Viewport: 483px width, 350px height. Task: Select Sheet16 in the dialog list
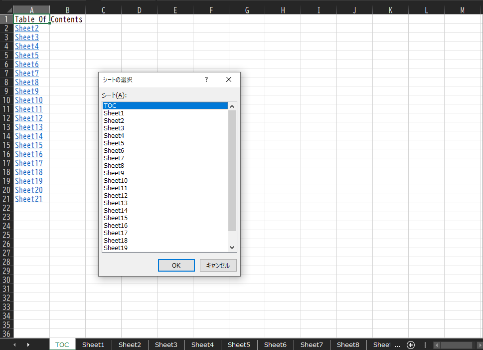pos(165,226)
